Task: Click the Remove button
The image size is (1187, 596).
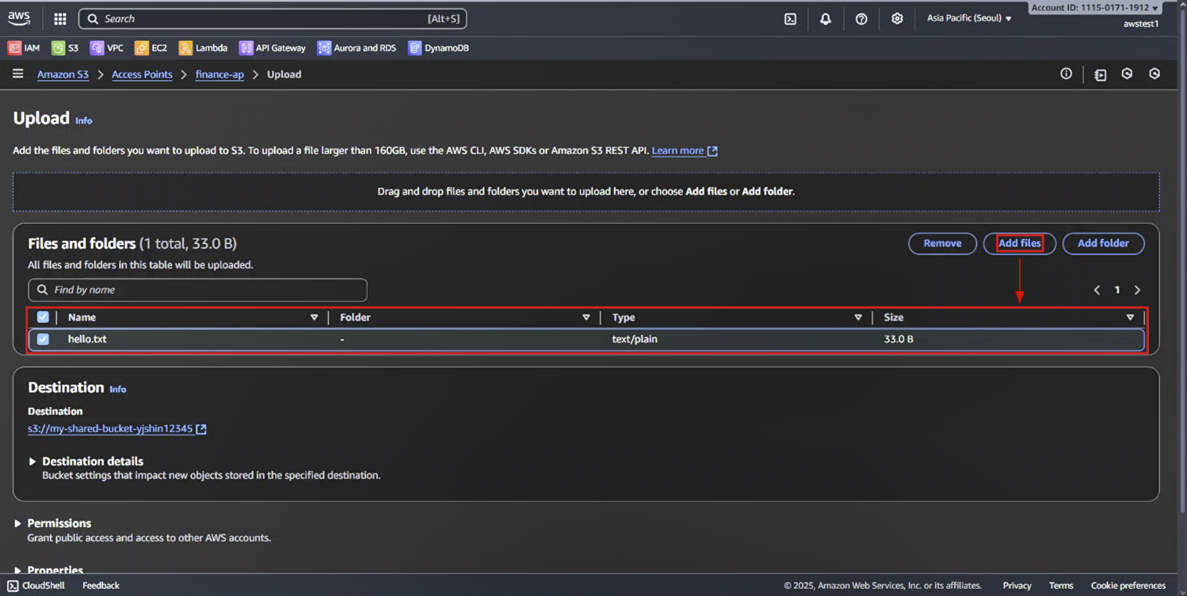Action: 942,244
